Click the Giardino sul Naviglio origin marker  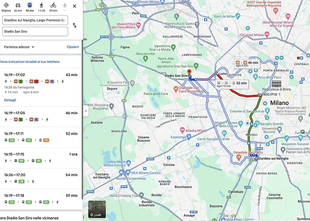(256, 158)
